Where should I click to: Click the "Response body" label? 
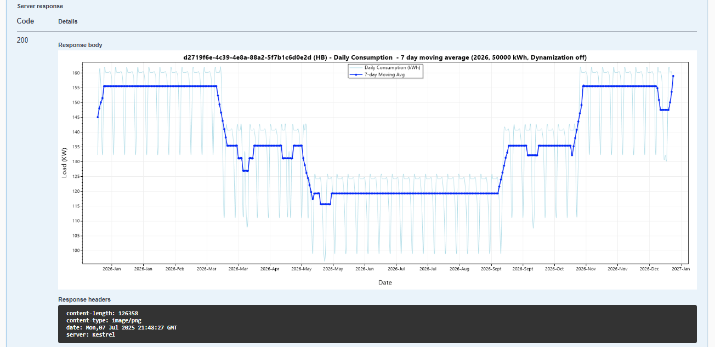tap(80, 45)
